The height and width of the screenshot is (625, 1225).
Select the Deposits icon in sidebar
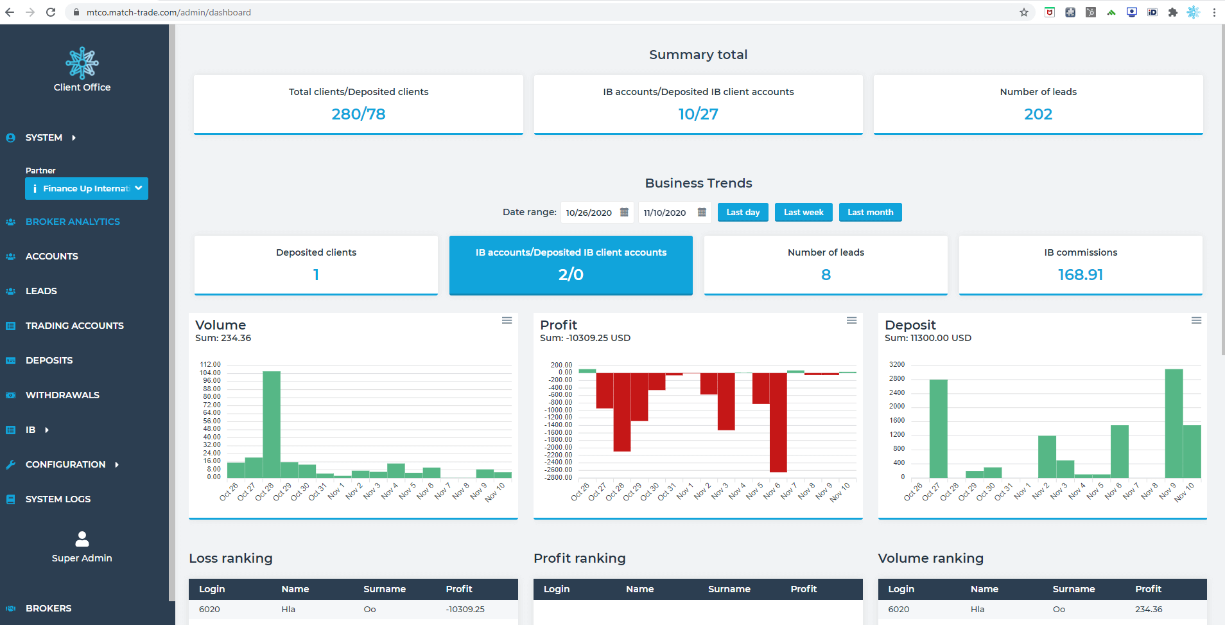(10, 360)
